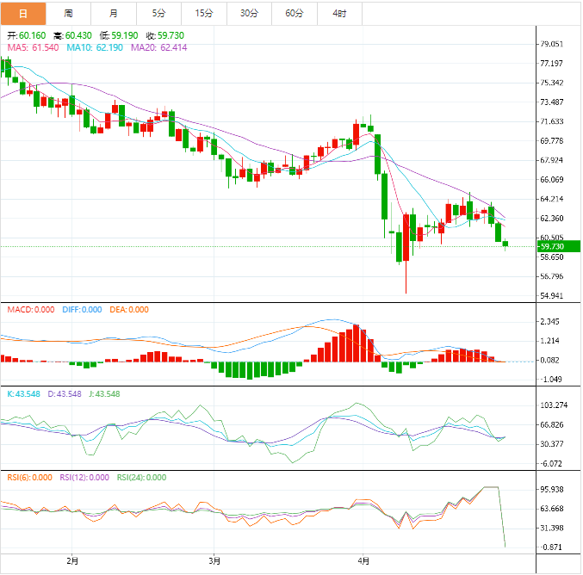Click the MA10: 62.190 indicator label
583x575 pixels.
click(95, 47)
